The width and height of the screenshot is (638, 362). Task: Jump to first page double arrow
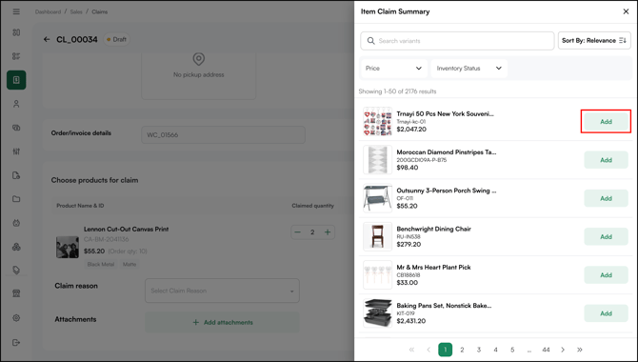411,350
